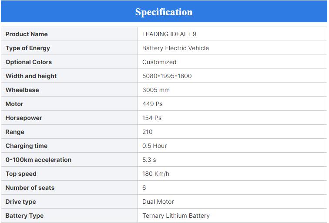
Task: Select the 180 Km/h top speed value
Action: [156, 174]
